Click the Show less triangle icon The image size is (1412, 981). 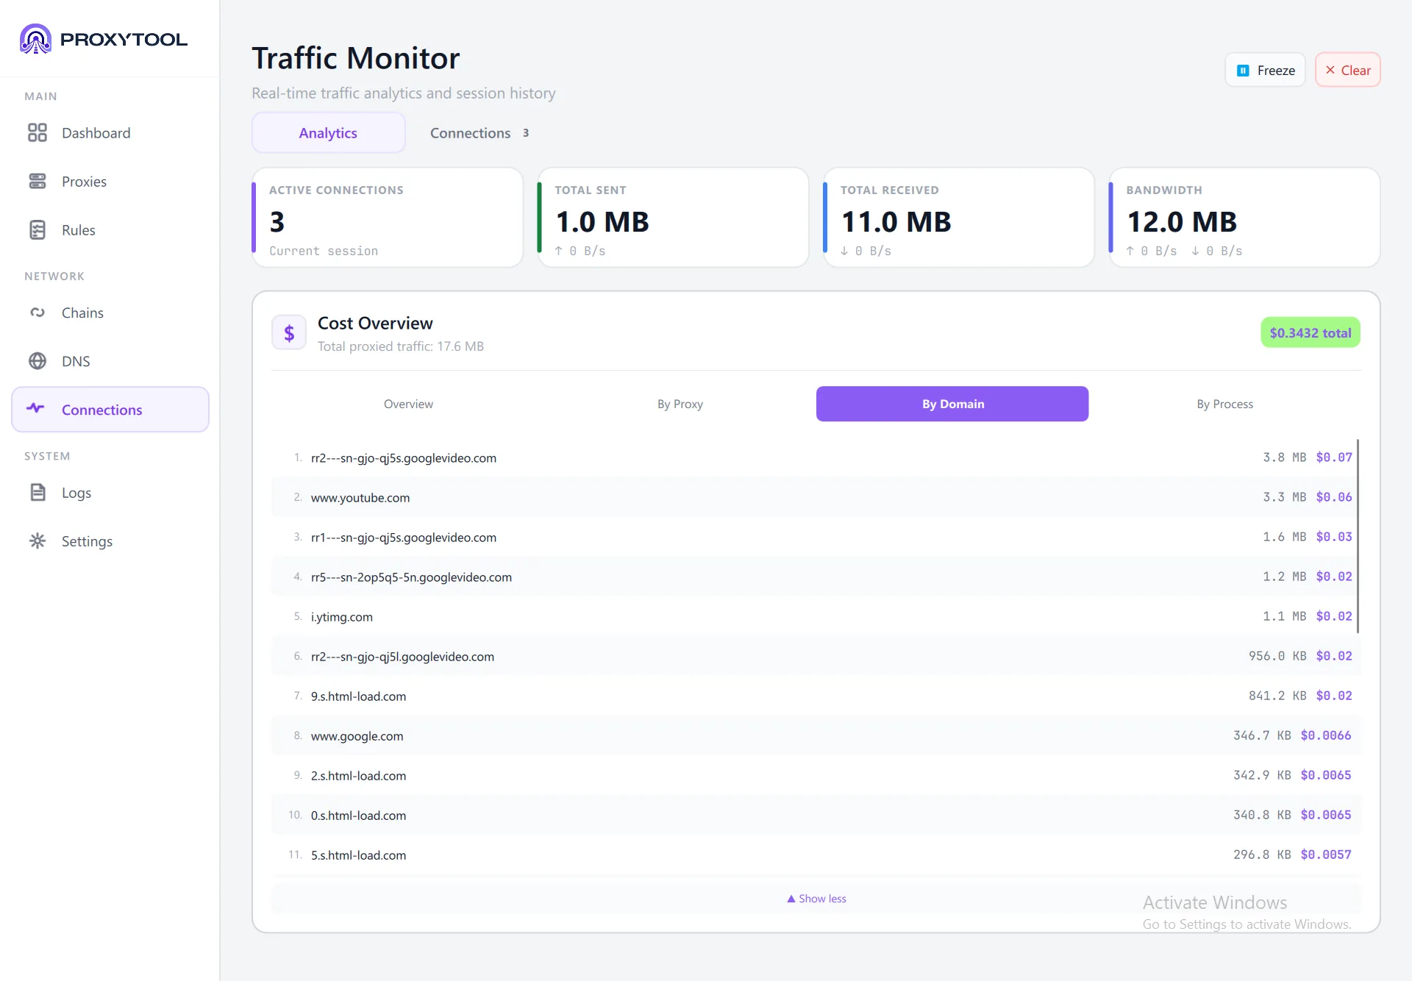tap(791, 899)
